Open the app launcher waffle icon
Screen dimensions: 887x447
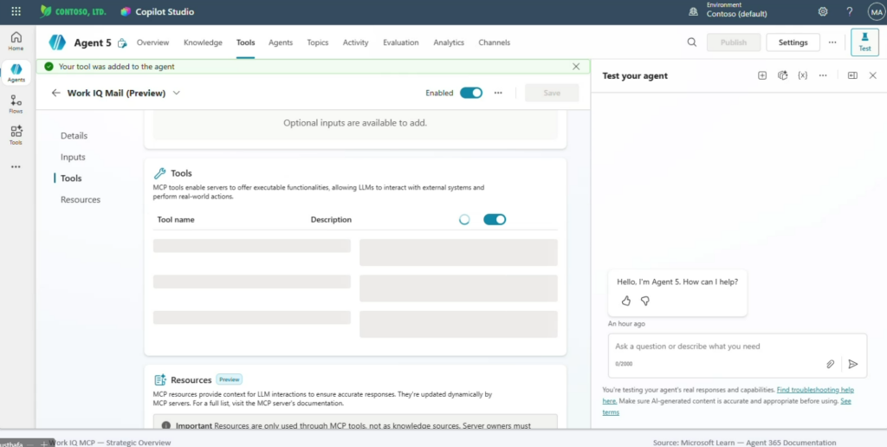click(16, 12)
